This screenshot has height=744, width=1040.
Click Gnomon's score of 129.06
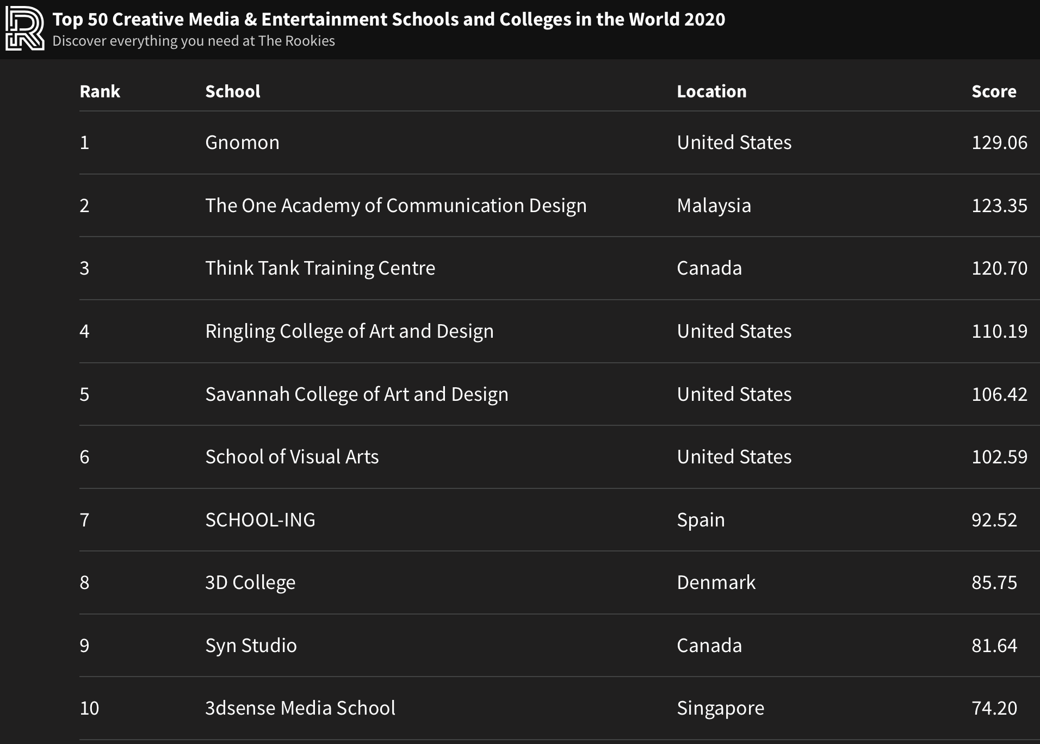pyautogui.click(x=999, y=142)
